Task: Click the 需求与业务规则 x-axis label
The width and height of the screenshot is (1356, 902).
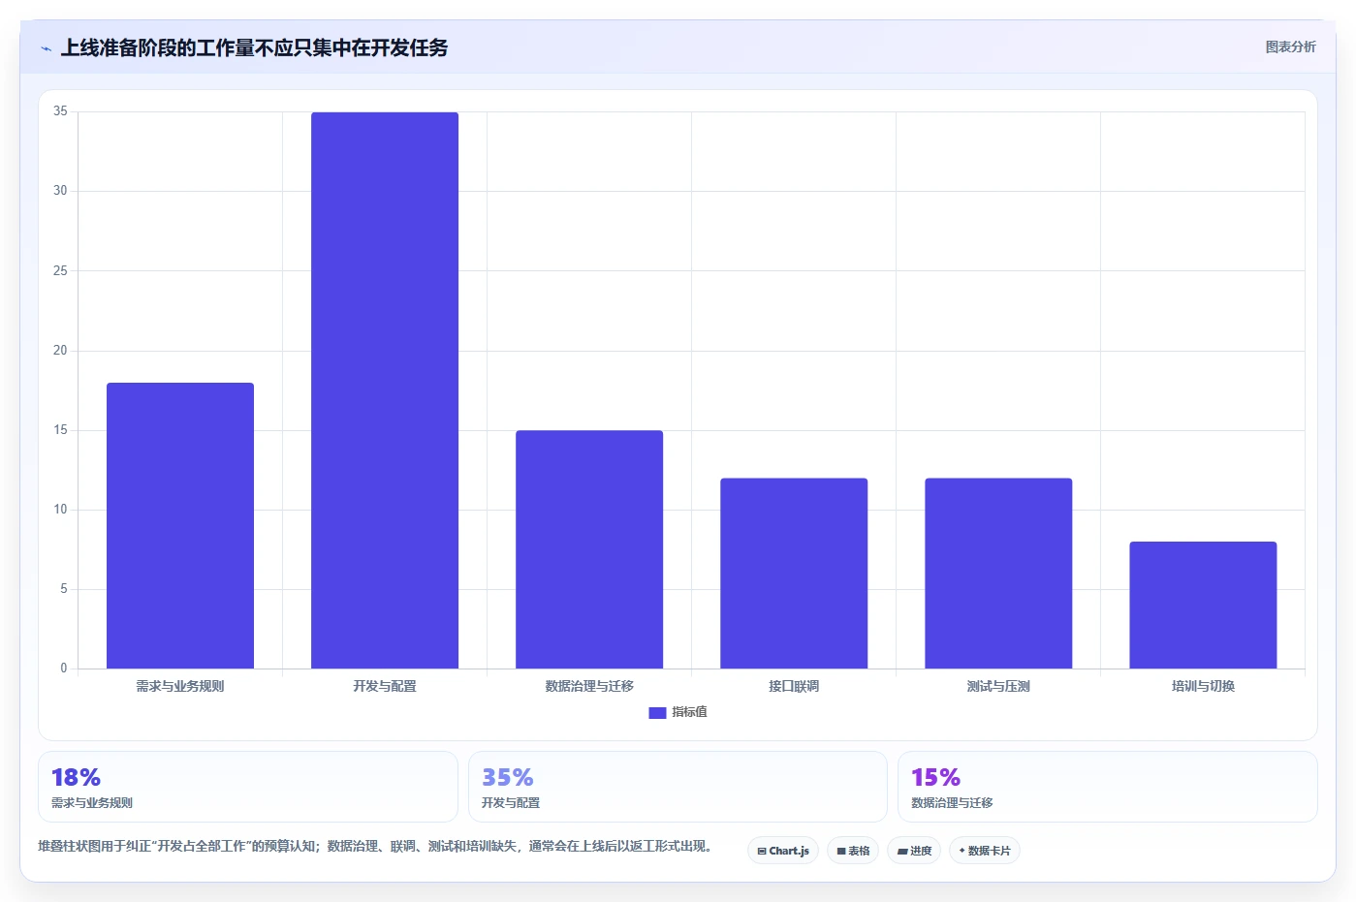Action: point(180,686)
